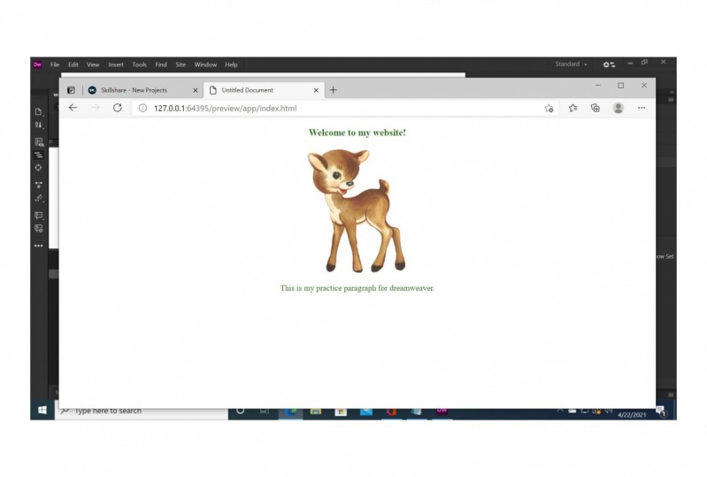Image resolution: width=707 pixels, height=477 pixels.
Task: Open Microsoft Edge from the taskbar
Action: click(x=291, y=413)
